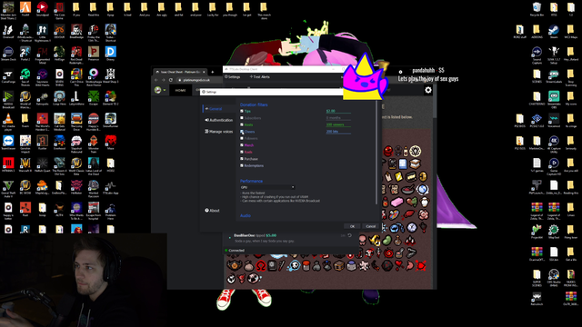Screen dimensions: 582x327
Task: Replay the DadBlueOne tip alert
Action: [349, 235]
